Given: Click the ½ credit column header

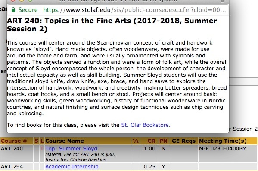Looking at the screenshot, I should 136,141.
